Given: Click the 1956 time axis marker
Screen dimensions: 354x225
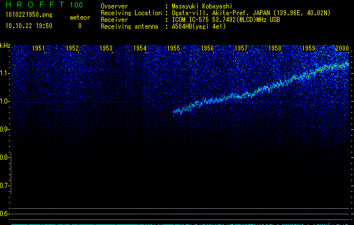Looking at the screenshot, I should (x=207, y=48).
